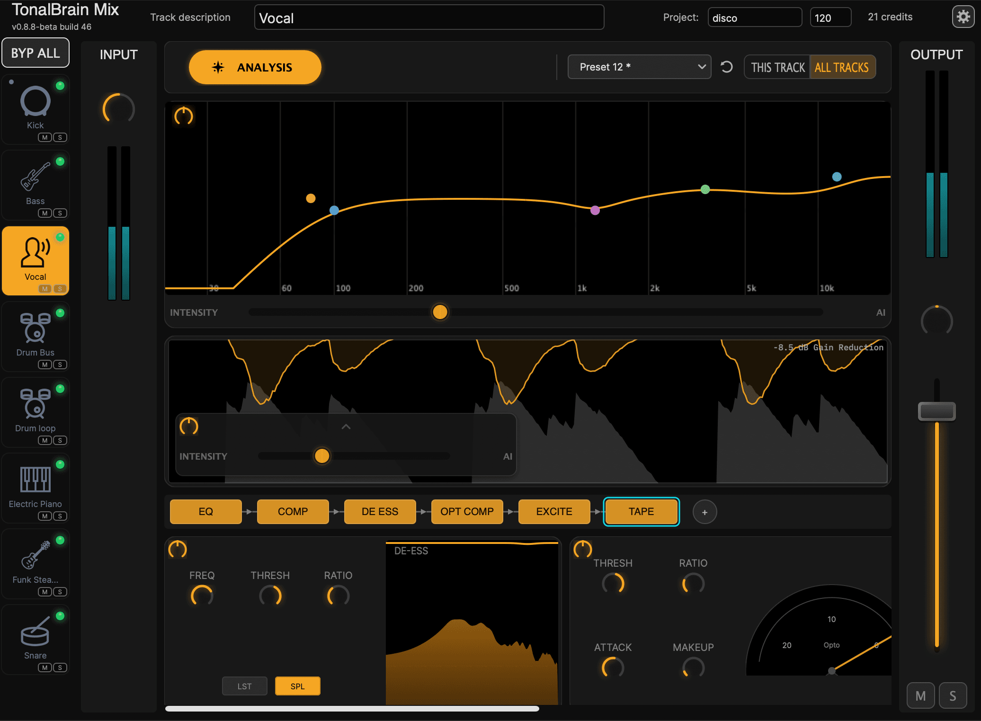Image resolution: width=981 pixels, height=721 pixels.
Task: Click the blue high EQ node above 10k
Action: [x=837, y=177]
